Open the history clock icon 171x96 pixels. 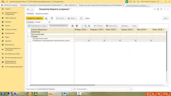pyautogui.click(x=131, y=2)
